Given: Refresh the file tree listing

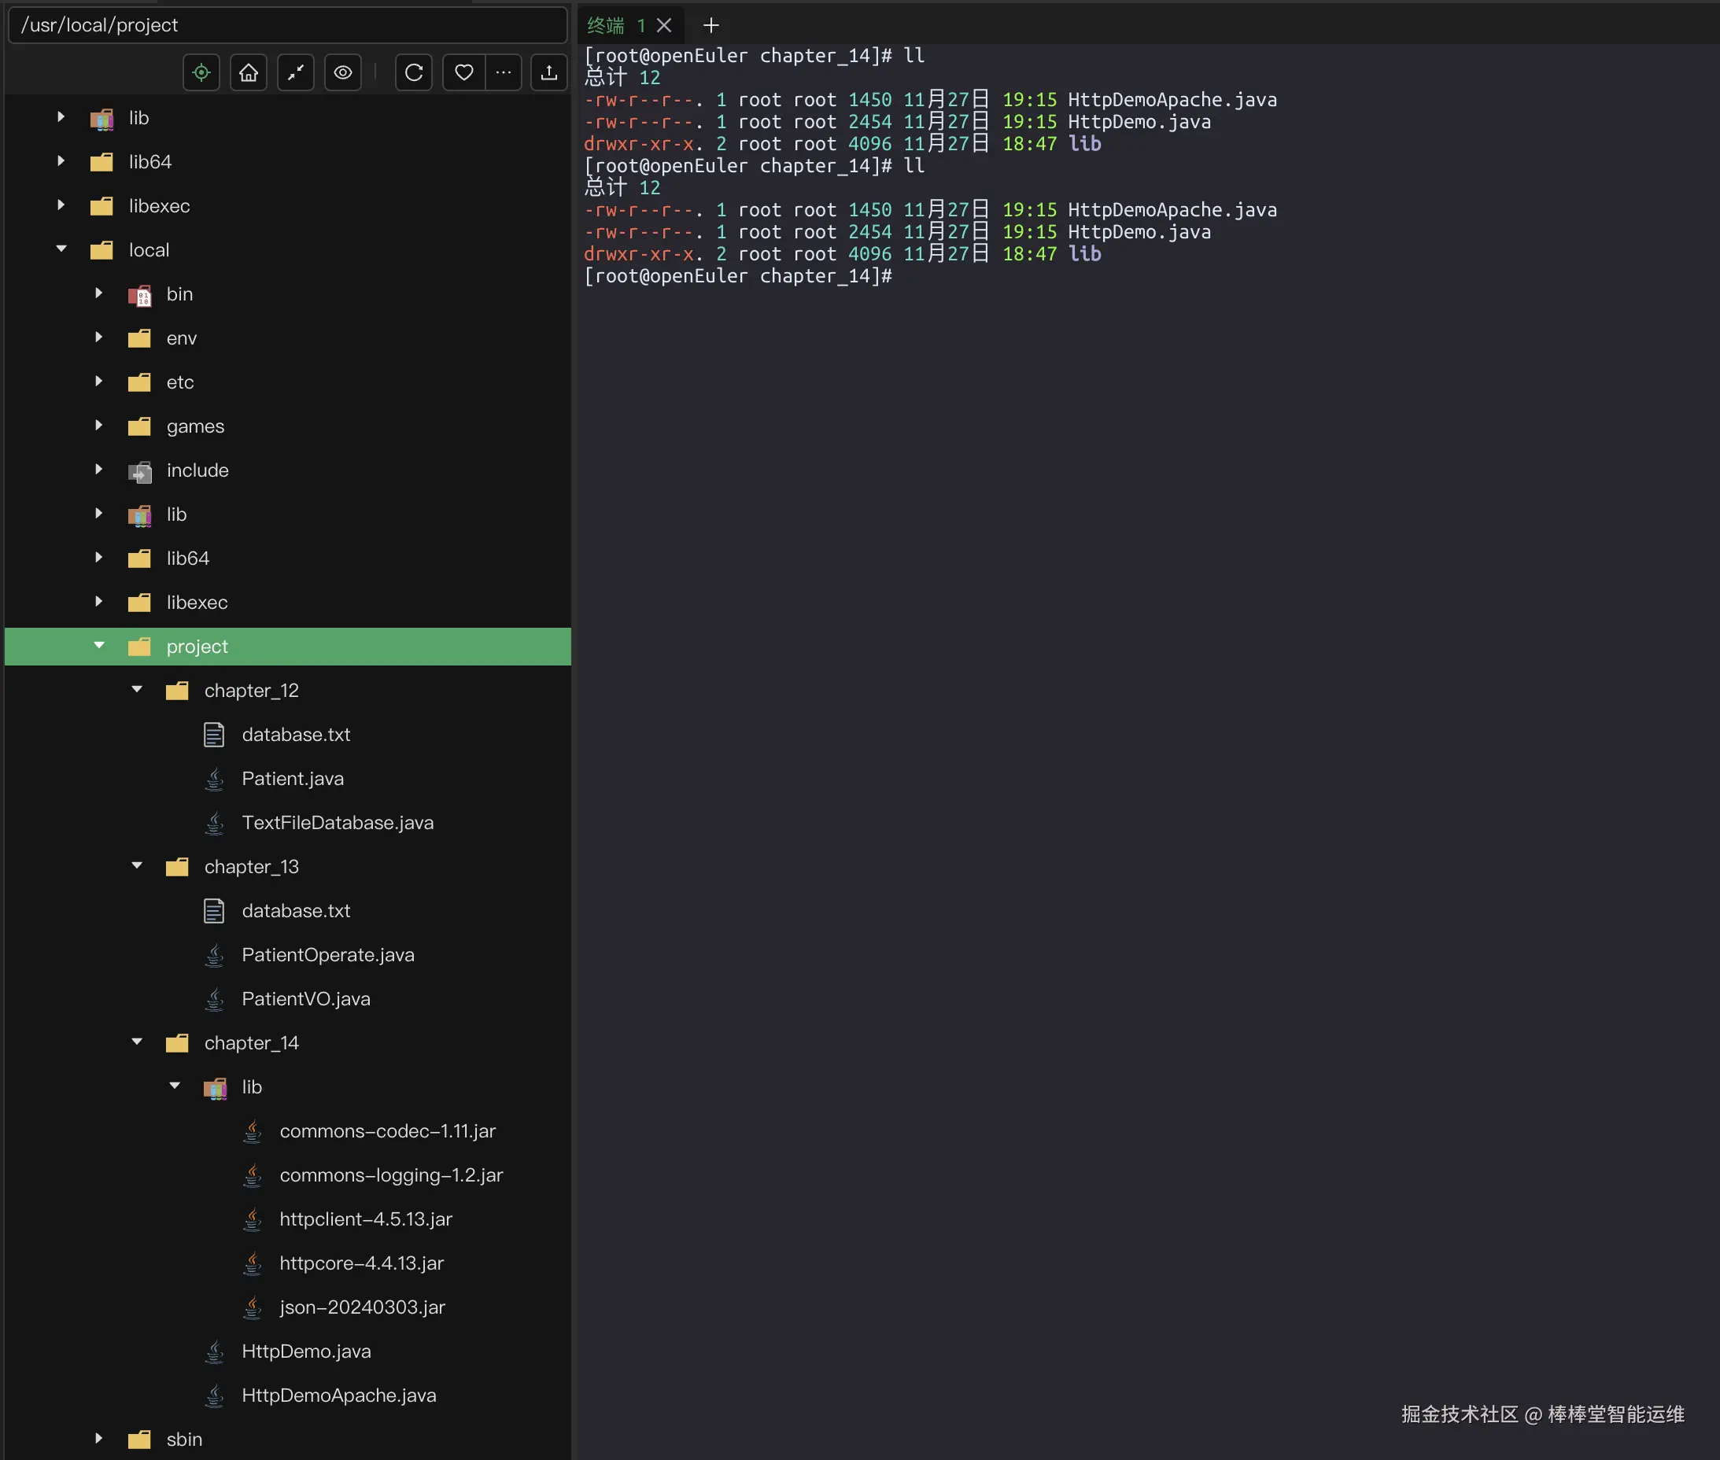Looking at the screenshot, I should coord(414,73).
